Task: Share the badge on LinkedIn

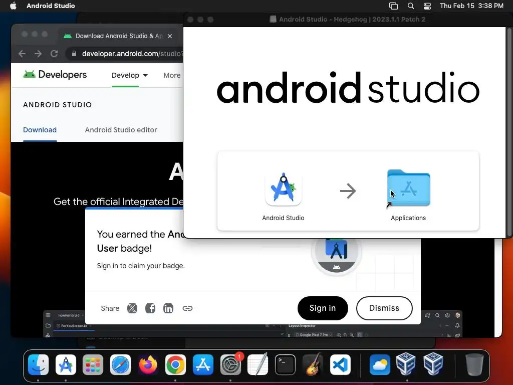Action: tap(168, 308)
